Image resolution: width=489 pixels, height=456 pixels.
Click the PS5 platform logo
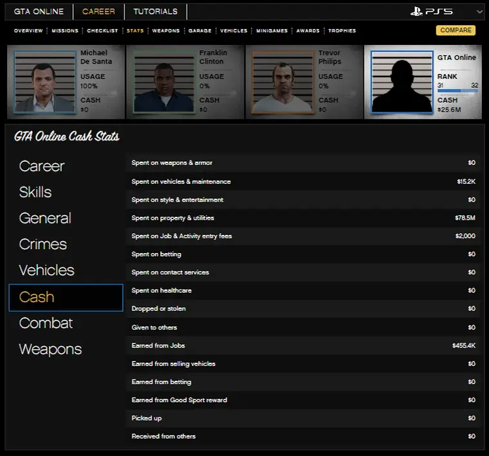432,12
